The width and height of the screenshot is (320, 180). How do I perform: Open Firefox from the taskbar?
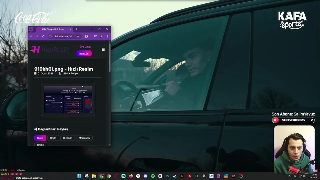point(131,176)
